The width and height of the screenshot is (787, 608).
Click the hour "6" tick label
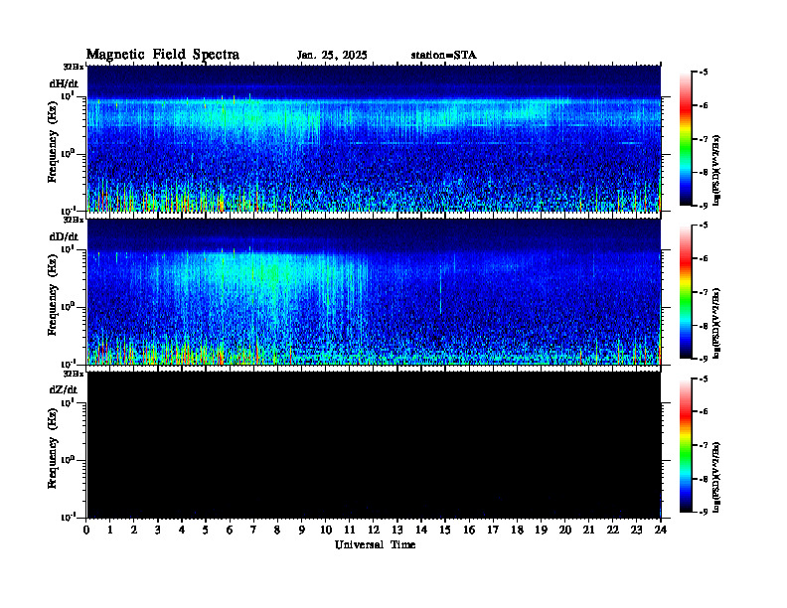231,531
